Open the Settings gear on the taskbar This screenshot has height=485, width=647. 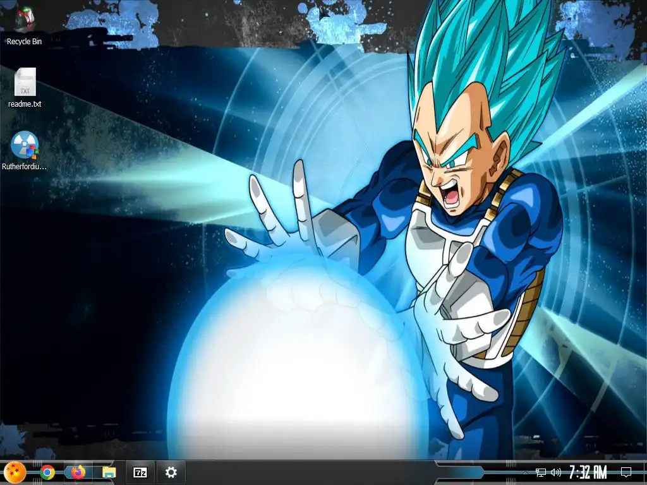tap(171, 472)
